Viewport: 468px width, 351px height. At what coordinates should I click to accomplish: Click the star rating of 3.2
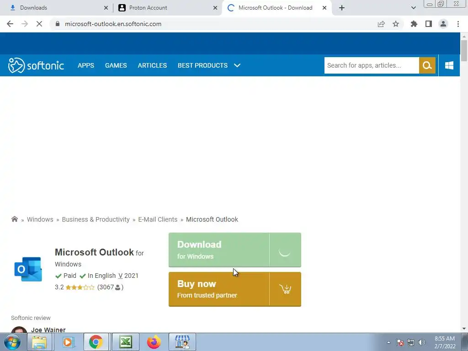point(80,287)
